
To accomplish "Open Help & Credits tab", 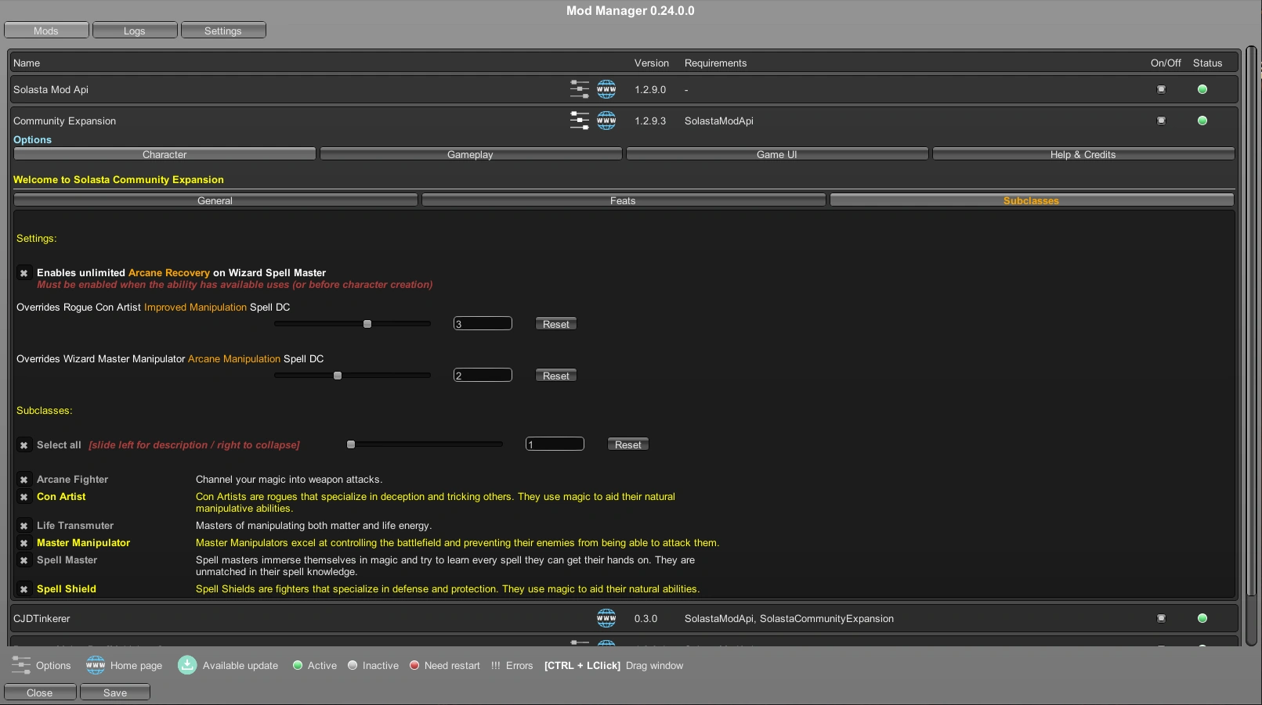I will (x=1083, y=154).
